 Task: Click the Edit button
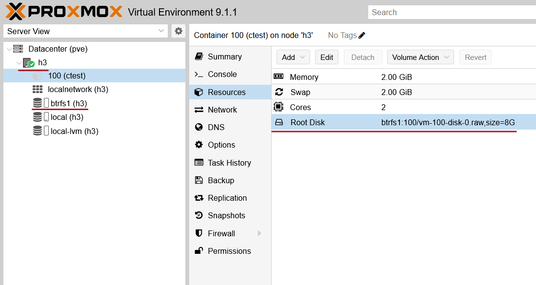point(327,57)
